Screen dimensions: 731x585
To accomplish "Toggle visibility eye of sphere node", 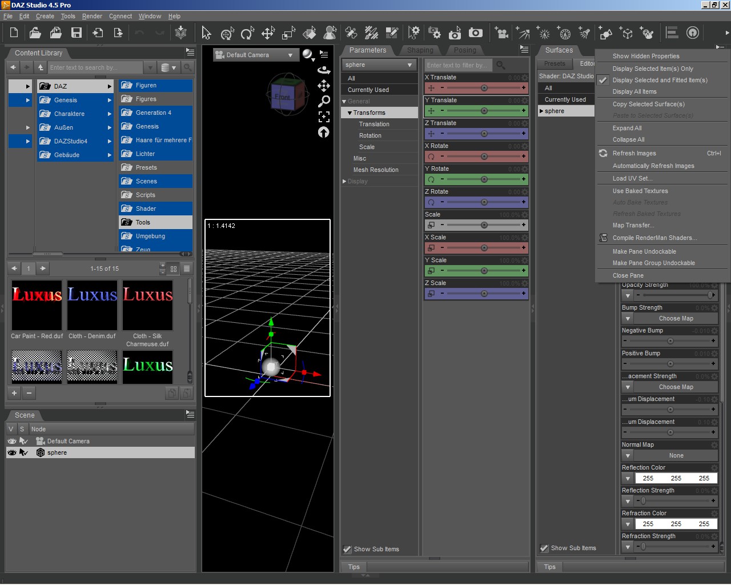I will click(11, 452).
